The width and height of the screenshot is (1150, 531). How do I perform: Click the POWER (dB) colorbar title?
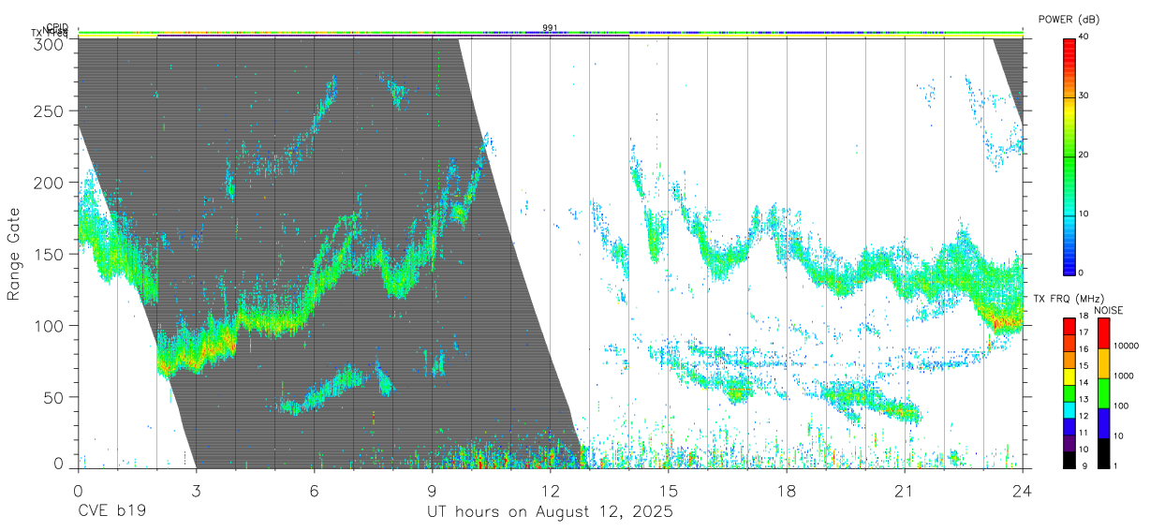1069,20
